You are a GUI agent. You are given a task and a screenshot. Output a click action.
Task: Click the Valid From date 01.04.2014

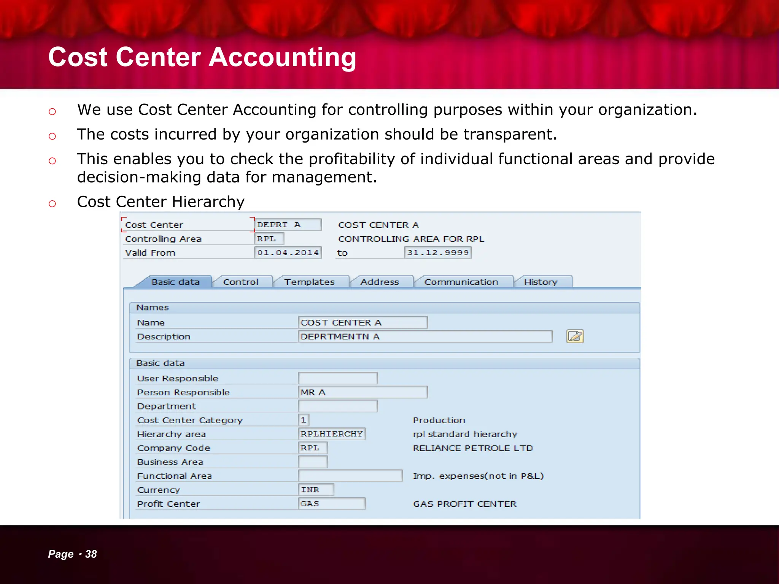point(288,252)
